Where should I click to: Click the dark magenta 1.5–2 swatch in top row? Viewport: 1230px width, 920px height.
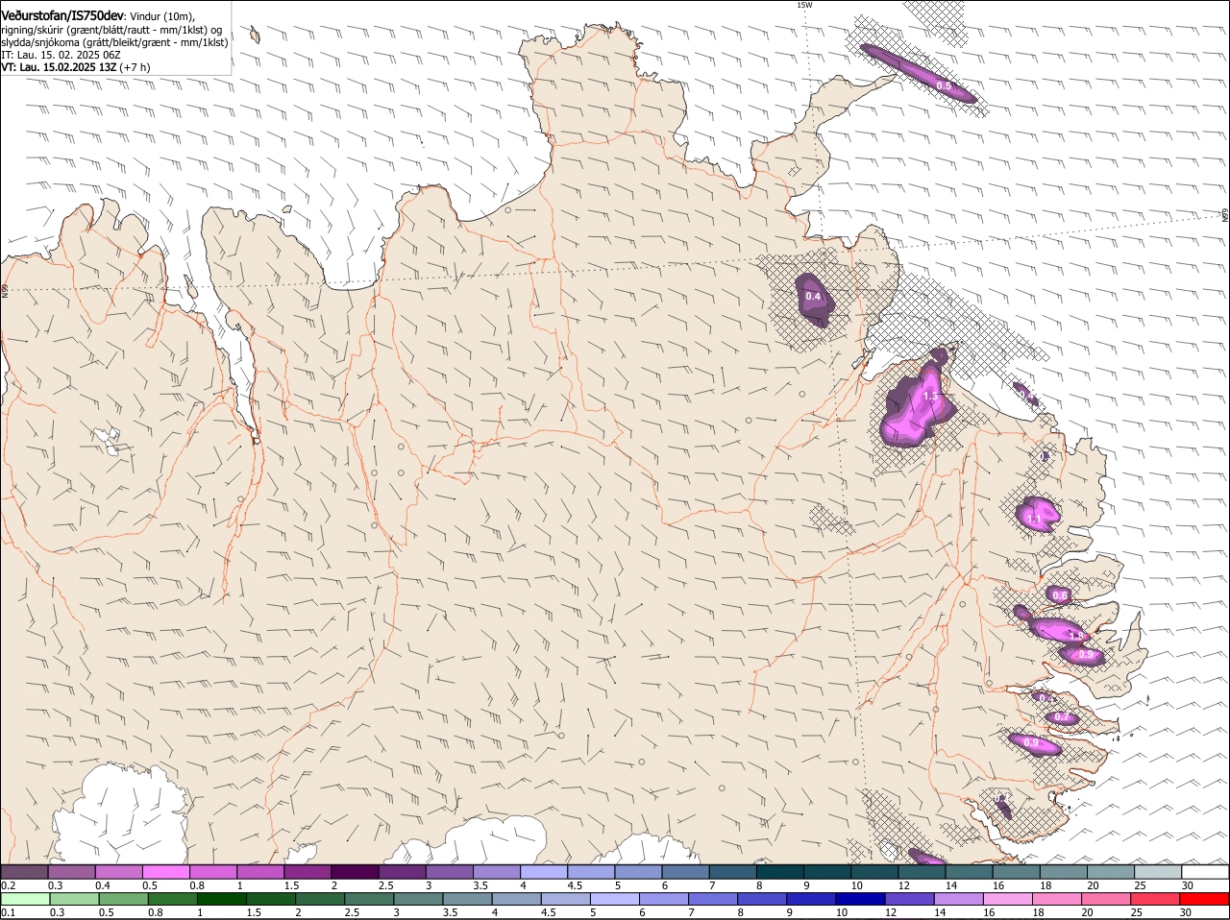tap(307, 871)
